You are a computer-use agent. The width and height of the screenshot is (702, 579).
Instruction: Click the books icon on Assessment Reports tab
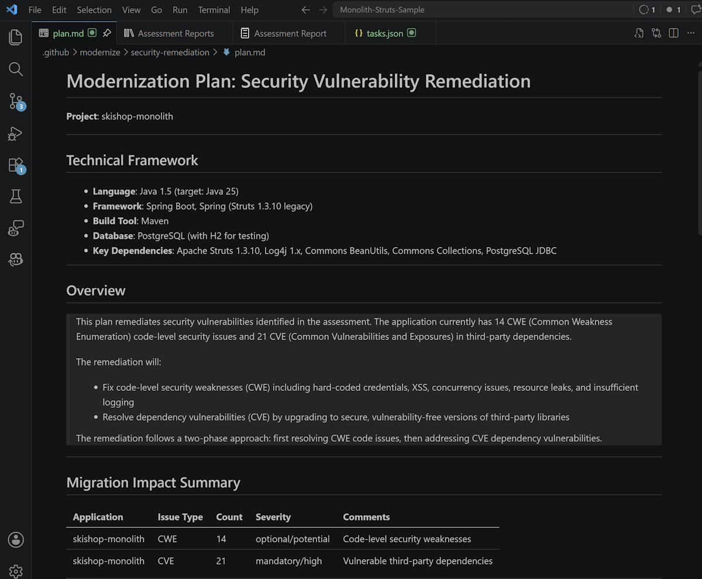tap(129, 33)
